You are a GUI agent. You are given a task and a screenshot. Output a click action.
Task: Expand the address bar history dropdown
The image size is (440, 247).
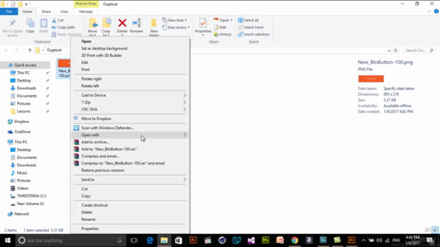pyautogui.click(x=389, y=50)
